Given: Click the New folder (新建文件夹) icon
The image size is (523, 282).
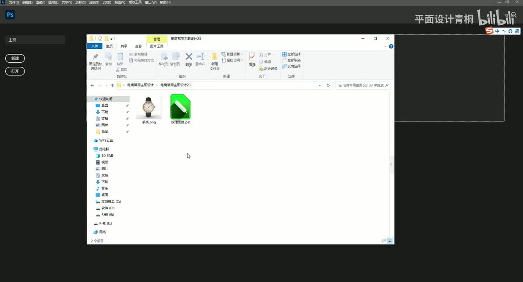Looking at the screenshot, I should pos(215,57).
